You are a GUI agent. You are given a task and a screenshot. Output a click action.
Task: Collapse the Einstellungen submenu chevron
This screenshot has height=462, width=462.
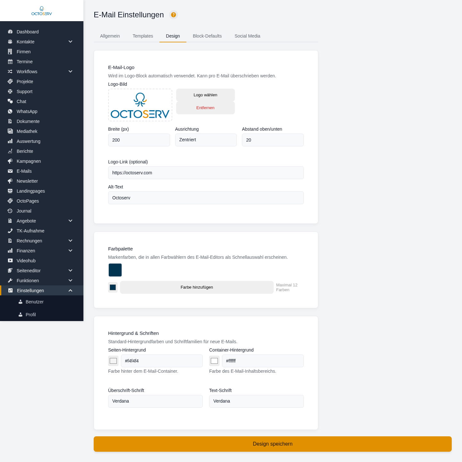point(71,291)
